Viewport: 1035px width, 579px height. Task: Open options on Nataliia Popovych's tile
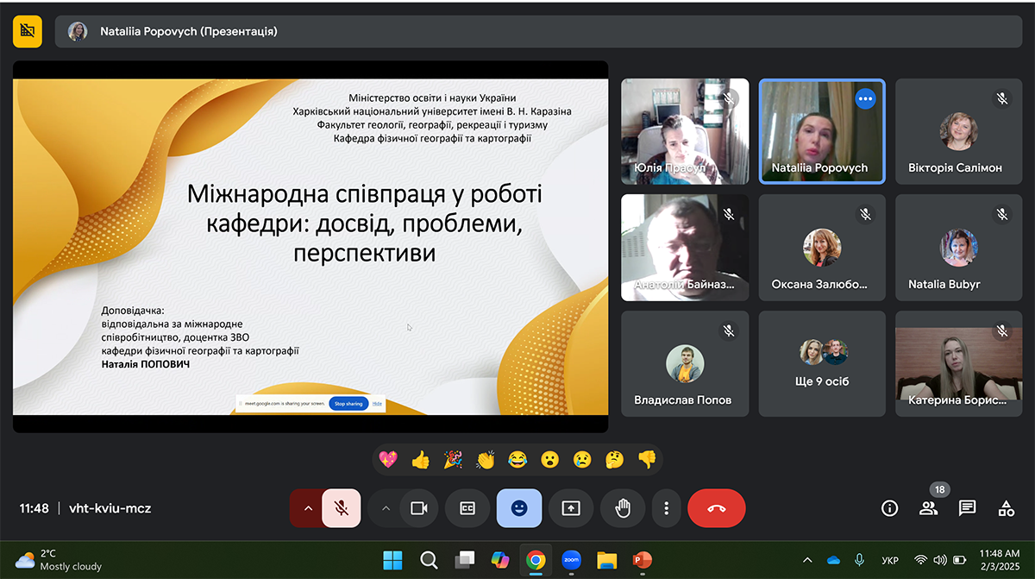click(x=865, y=99)
